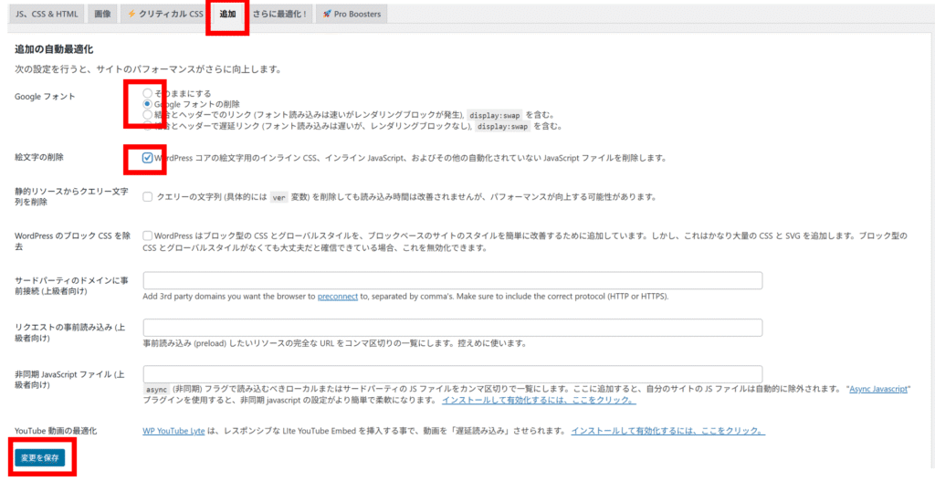
Task: Focus the 非同期 JavaScript ファイル input field
Action: coord(453,373)
